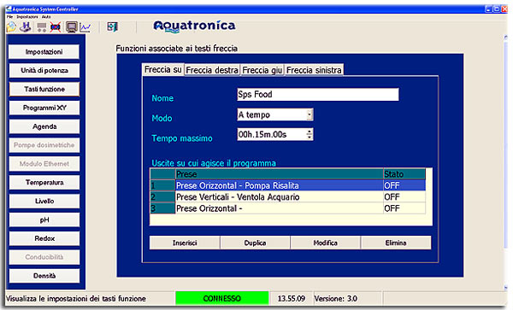This screenshot has height=310, width=513.
Task: Click the save disk toolbar icon
Action: pos(26,26)
